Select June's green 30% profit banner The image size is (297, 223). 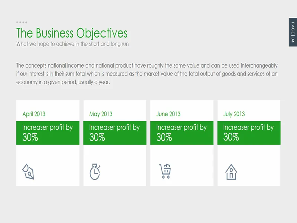click(x=182, y=133)
